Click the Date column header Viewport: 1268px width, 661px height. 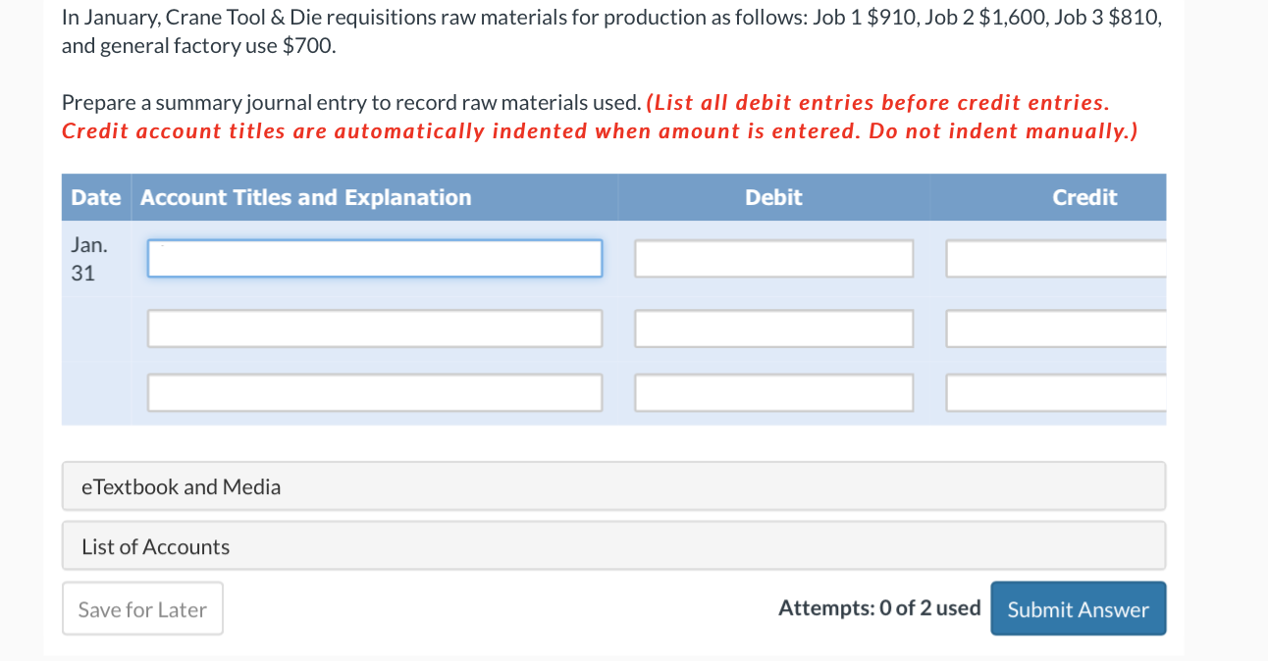click(x=96, y=197)
